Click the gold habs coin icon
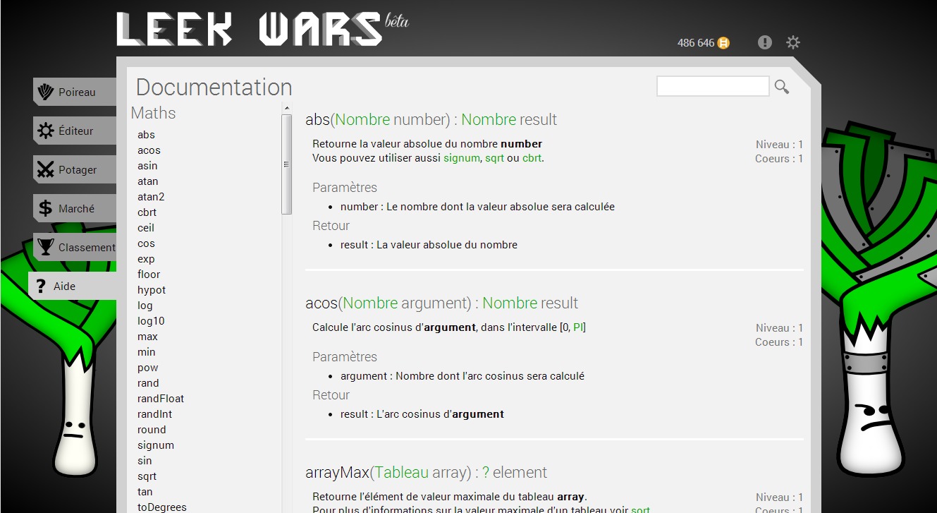 tap(723, 43)
